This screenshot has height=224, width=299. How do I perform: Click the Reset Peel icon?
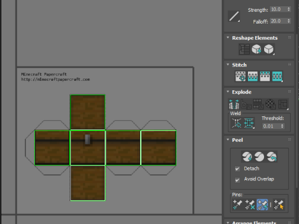(272, 157)
